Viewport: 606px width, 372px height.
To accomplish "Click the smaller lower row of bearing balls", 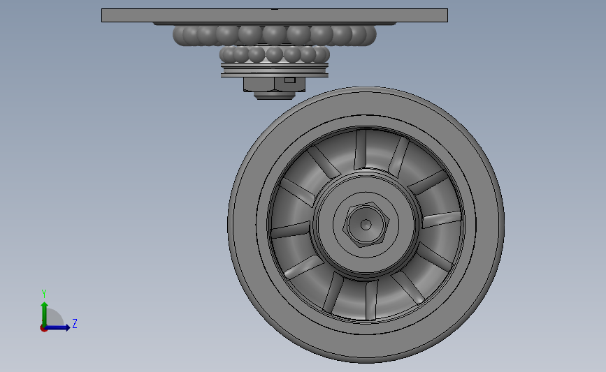I will pos(275,54).
